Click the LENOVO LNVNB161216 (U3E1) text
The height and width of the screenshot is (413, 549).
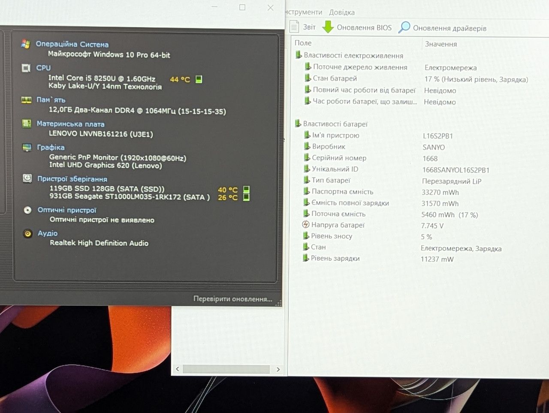point(101,134)
